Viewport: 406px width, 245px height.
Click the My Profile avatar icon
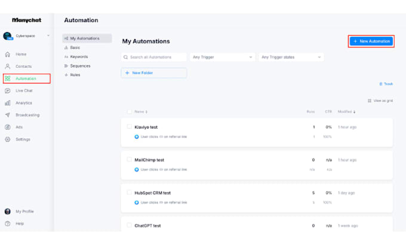(8, 212)
